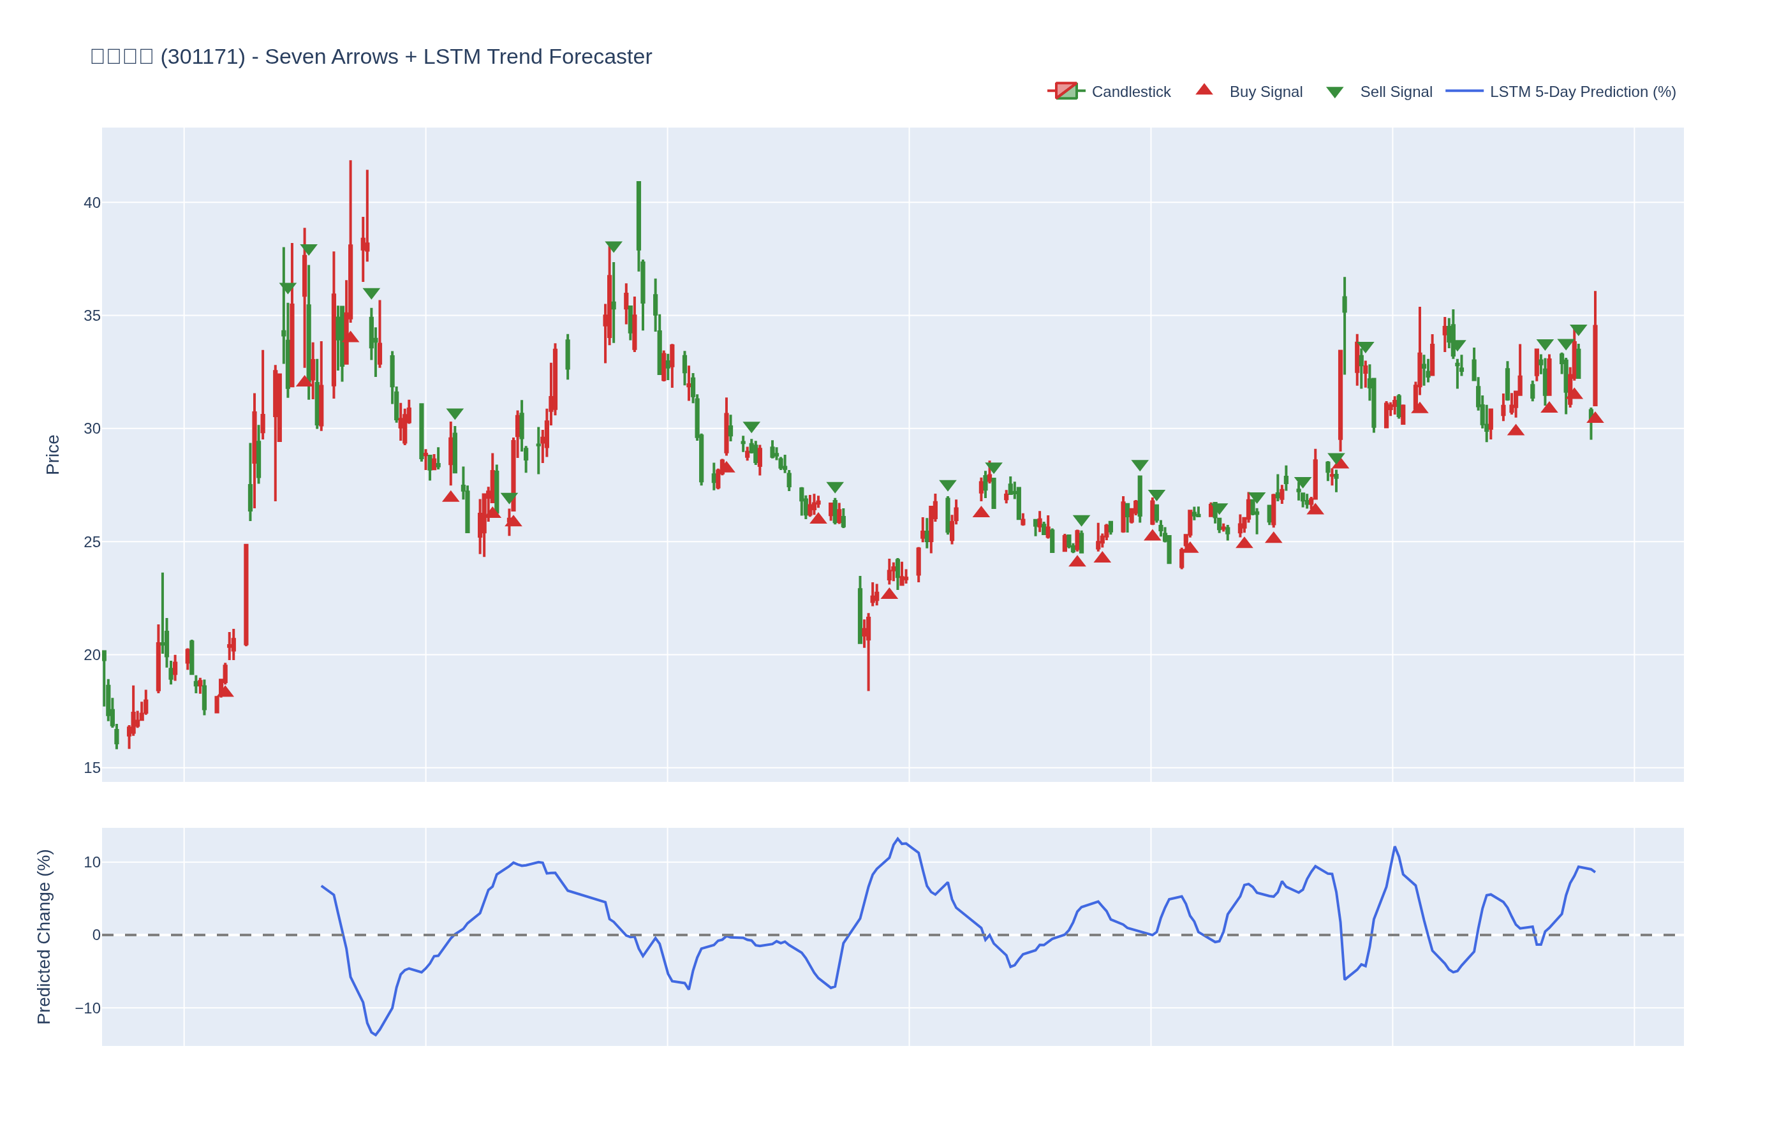Click the rightmost buy signal marker on chart
This screenshot has width=1786, height=1148.
coord(1595,418)
